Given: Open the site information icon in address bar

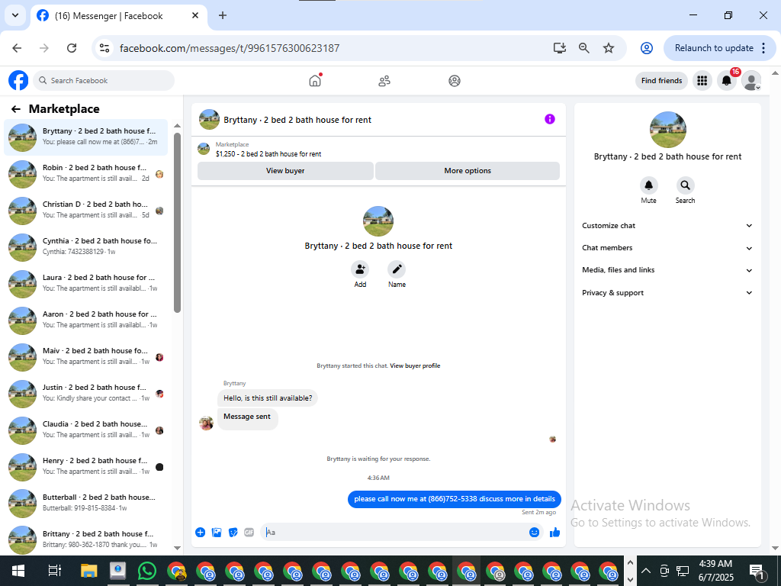Looking at the screenshot, I should point(104,48).
